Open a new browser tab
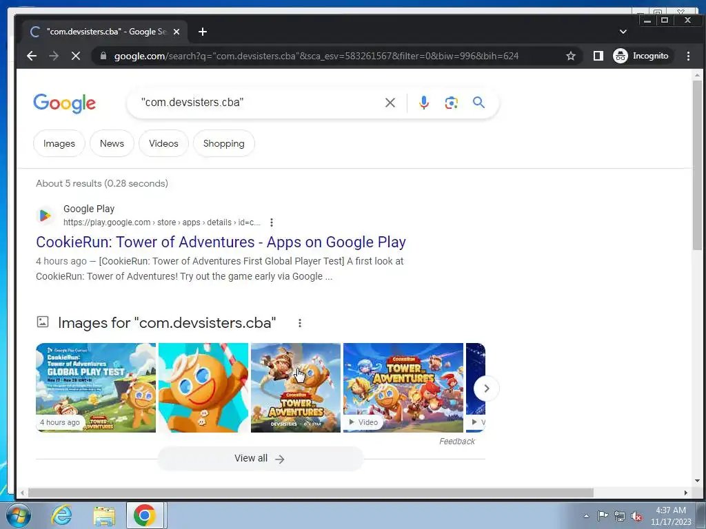706x529 pixels. [x=203, y=32]
